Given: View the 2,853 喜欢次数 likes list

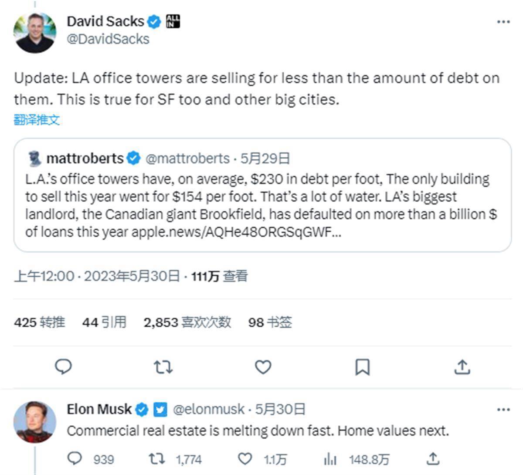Looking at the screenshot, I should tap(187, 322).
